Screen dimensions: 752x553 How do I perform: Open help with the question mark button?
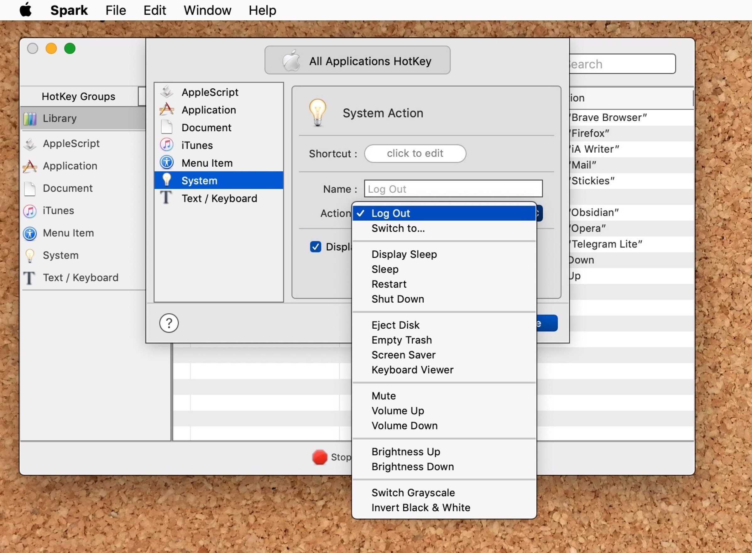(x=169, y=323)
